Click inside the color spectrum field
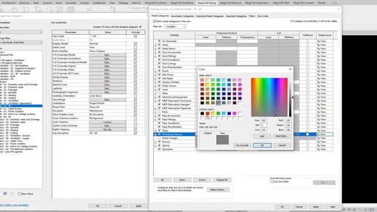 click(x=269, y=97)
